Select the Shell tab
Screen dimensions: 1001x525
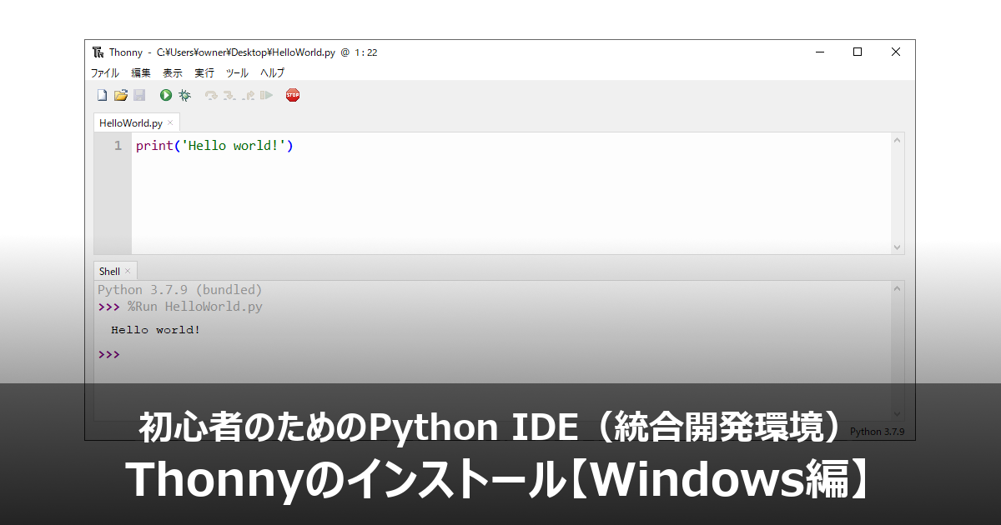click(109, 271)
